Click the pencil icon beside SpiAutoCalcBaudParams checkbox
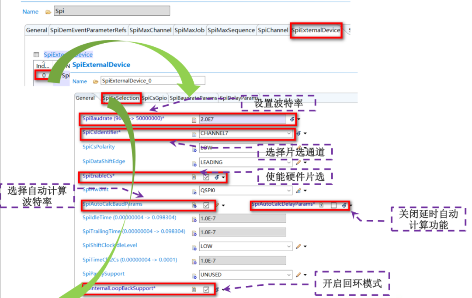 tap(217, 205)
